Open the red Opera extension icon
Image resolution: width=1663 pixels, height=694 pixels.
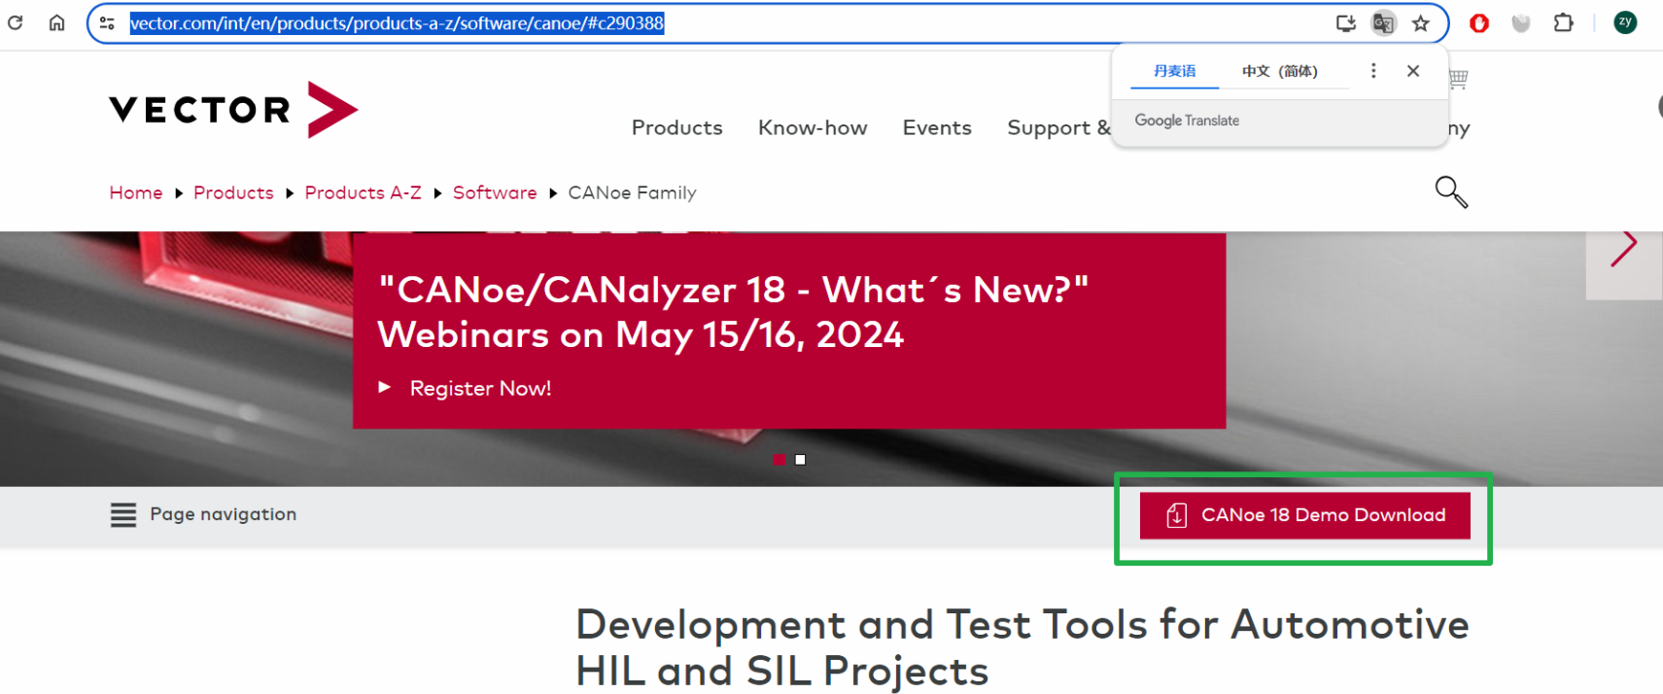1479,23
